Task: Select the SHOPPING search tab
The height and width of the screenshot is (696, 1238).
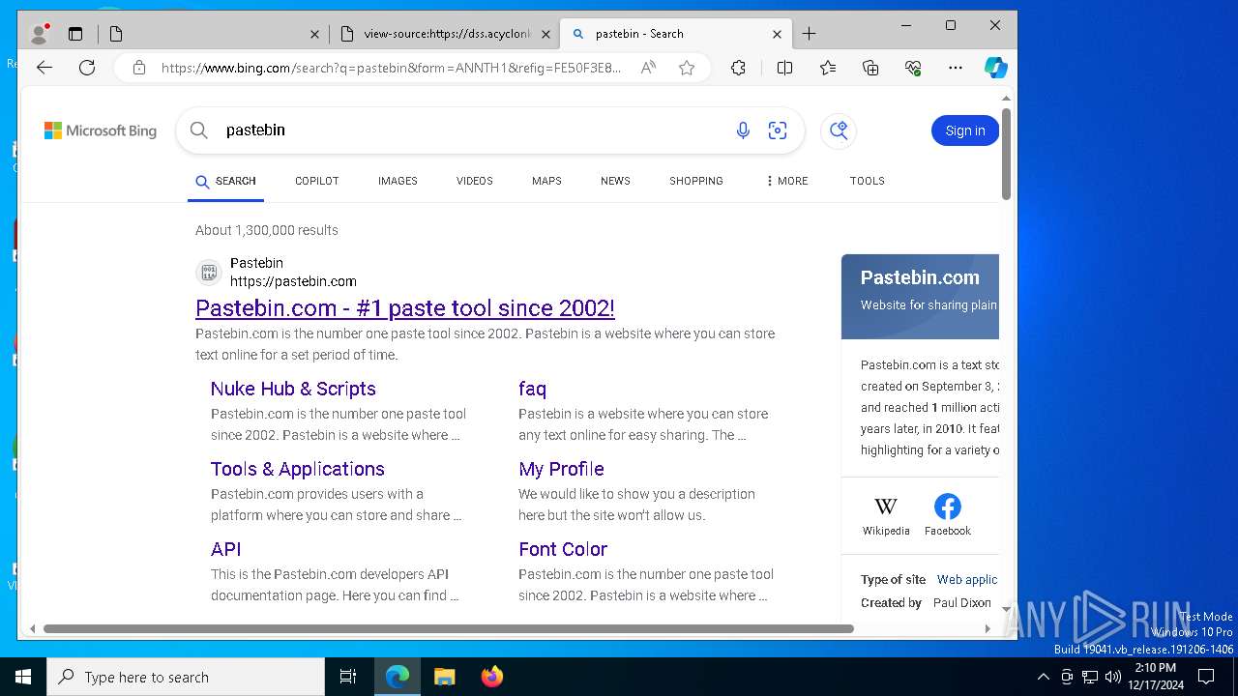Action: point(696,181)
